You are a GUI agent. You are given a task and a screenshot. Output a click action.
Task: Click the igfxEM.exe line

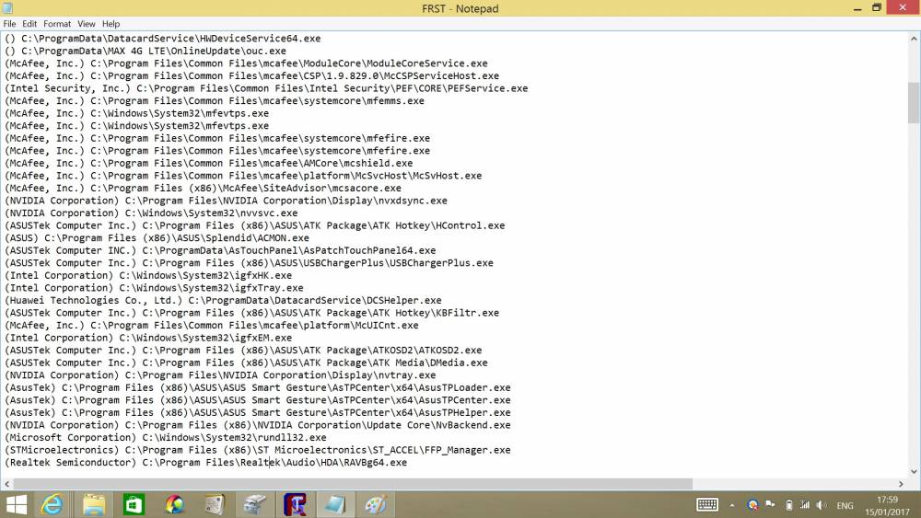click(148, 338)
